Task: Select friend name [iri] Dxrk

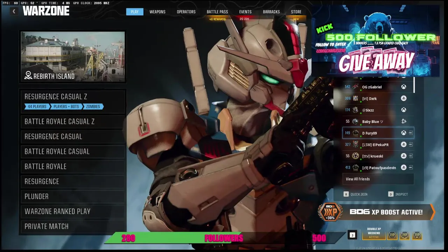Action: point(370,99)
